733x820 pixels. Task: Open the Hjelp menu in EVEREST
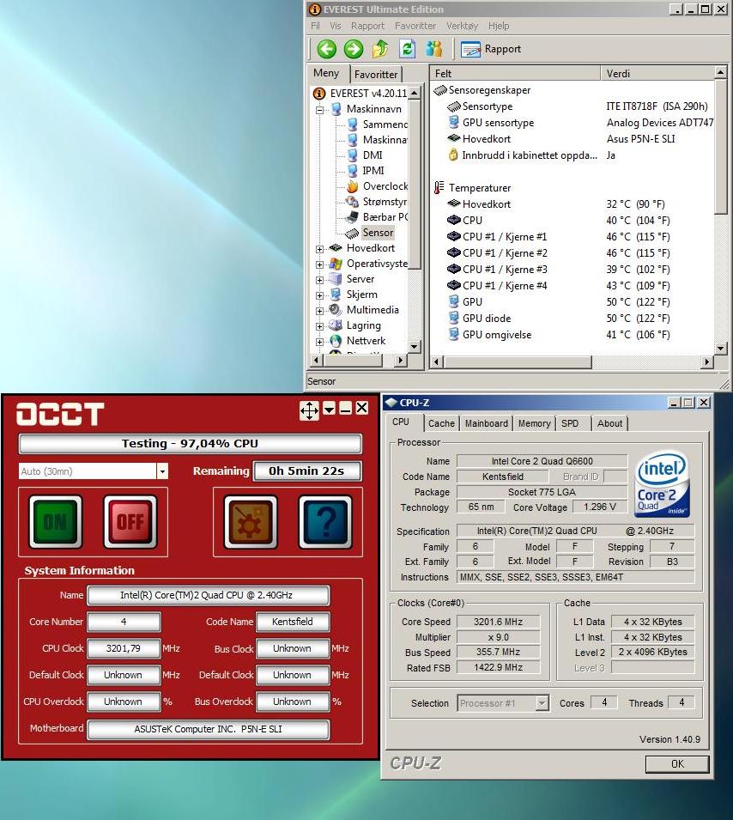point(499,26)
